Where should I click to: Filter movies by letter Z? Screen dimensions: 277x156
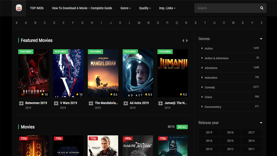click(262, 23)
